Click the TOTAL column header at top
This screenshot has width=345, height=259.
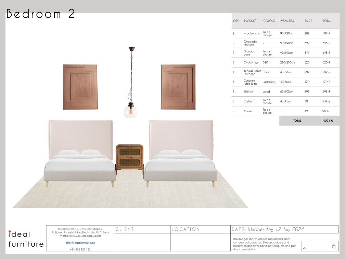point(327,21)
